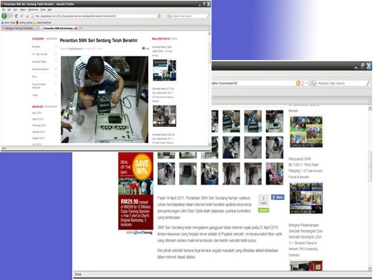Switch to the Bahagian Teknologi Pendidikan tab
The height and width of the screenshot is (280, 373).
point(19,29)
